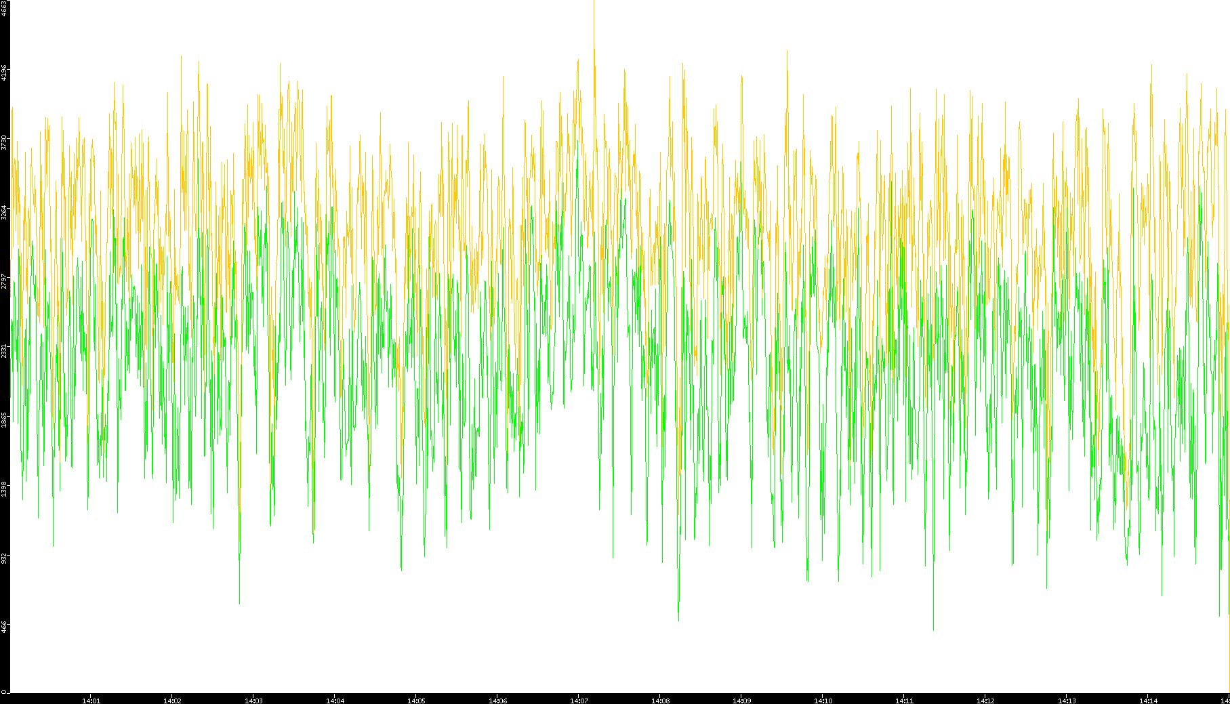This screenshot has height=704, width=1230.
Task: Select the 14:03 time tick
Action: [253, 700]
